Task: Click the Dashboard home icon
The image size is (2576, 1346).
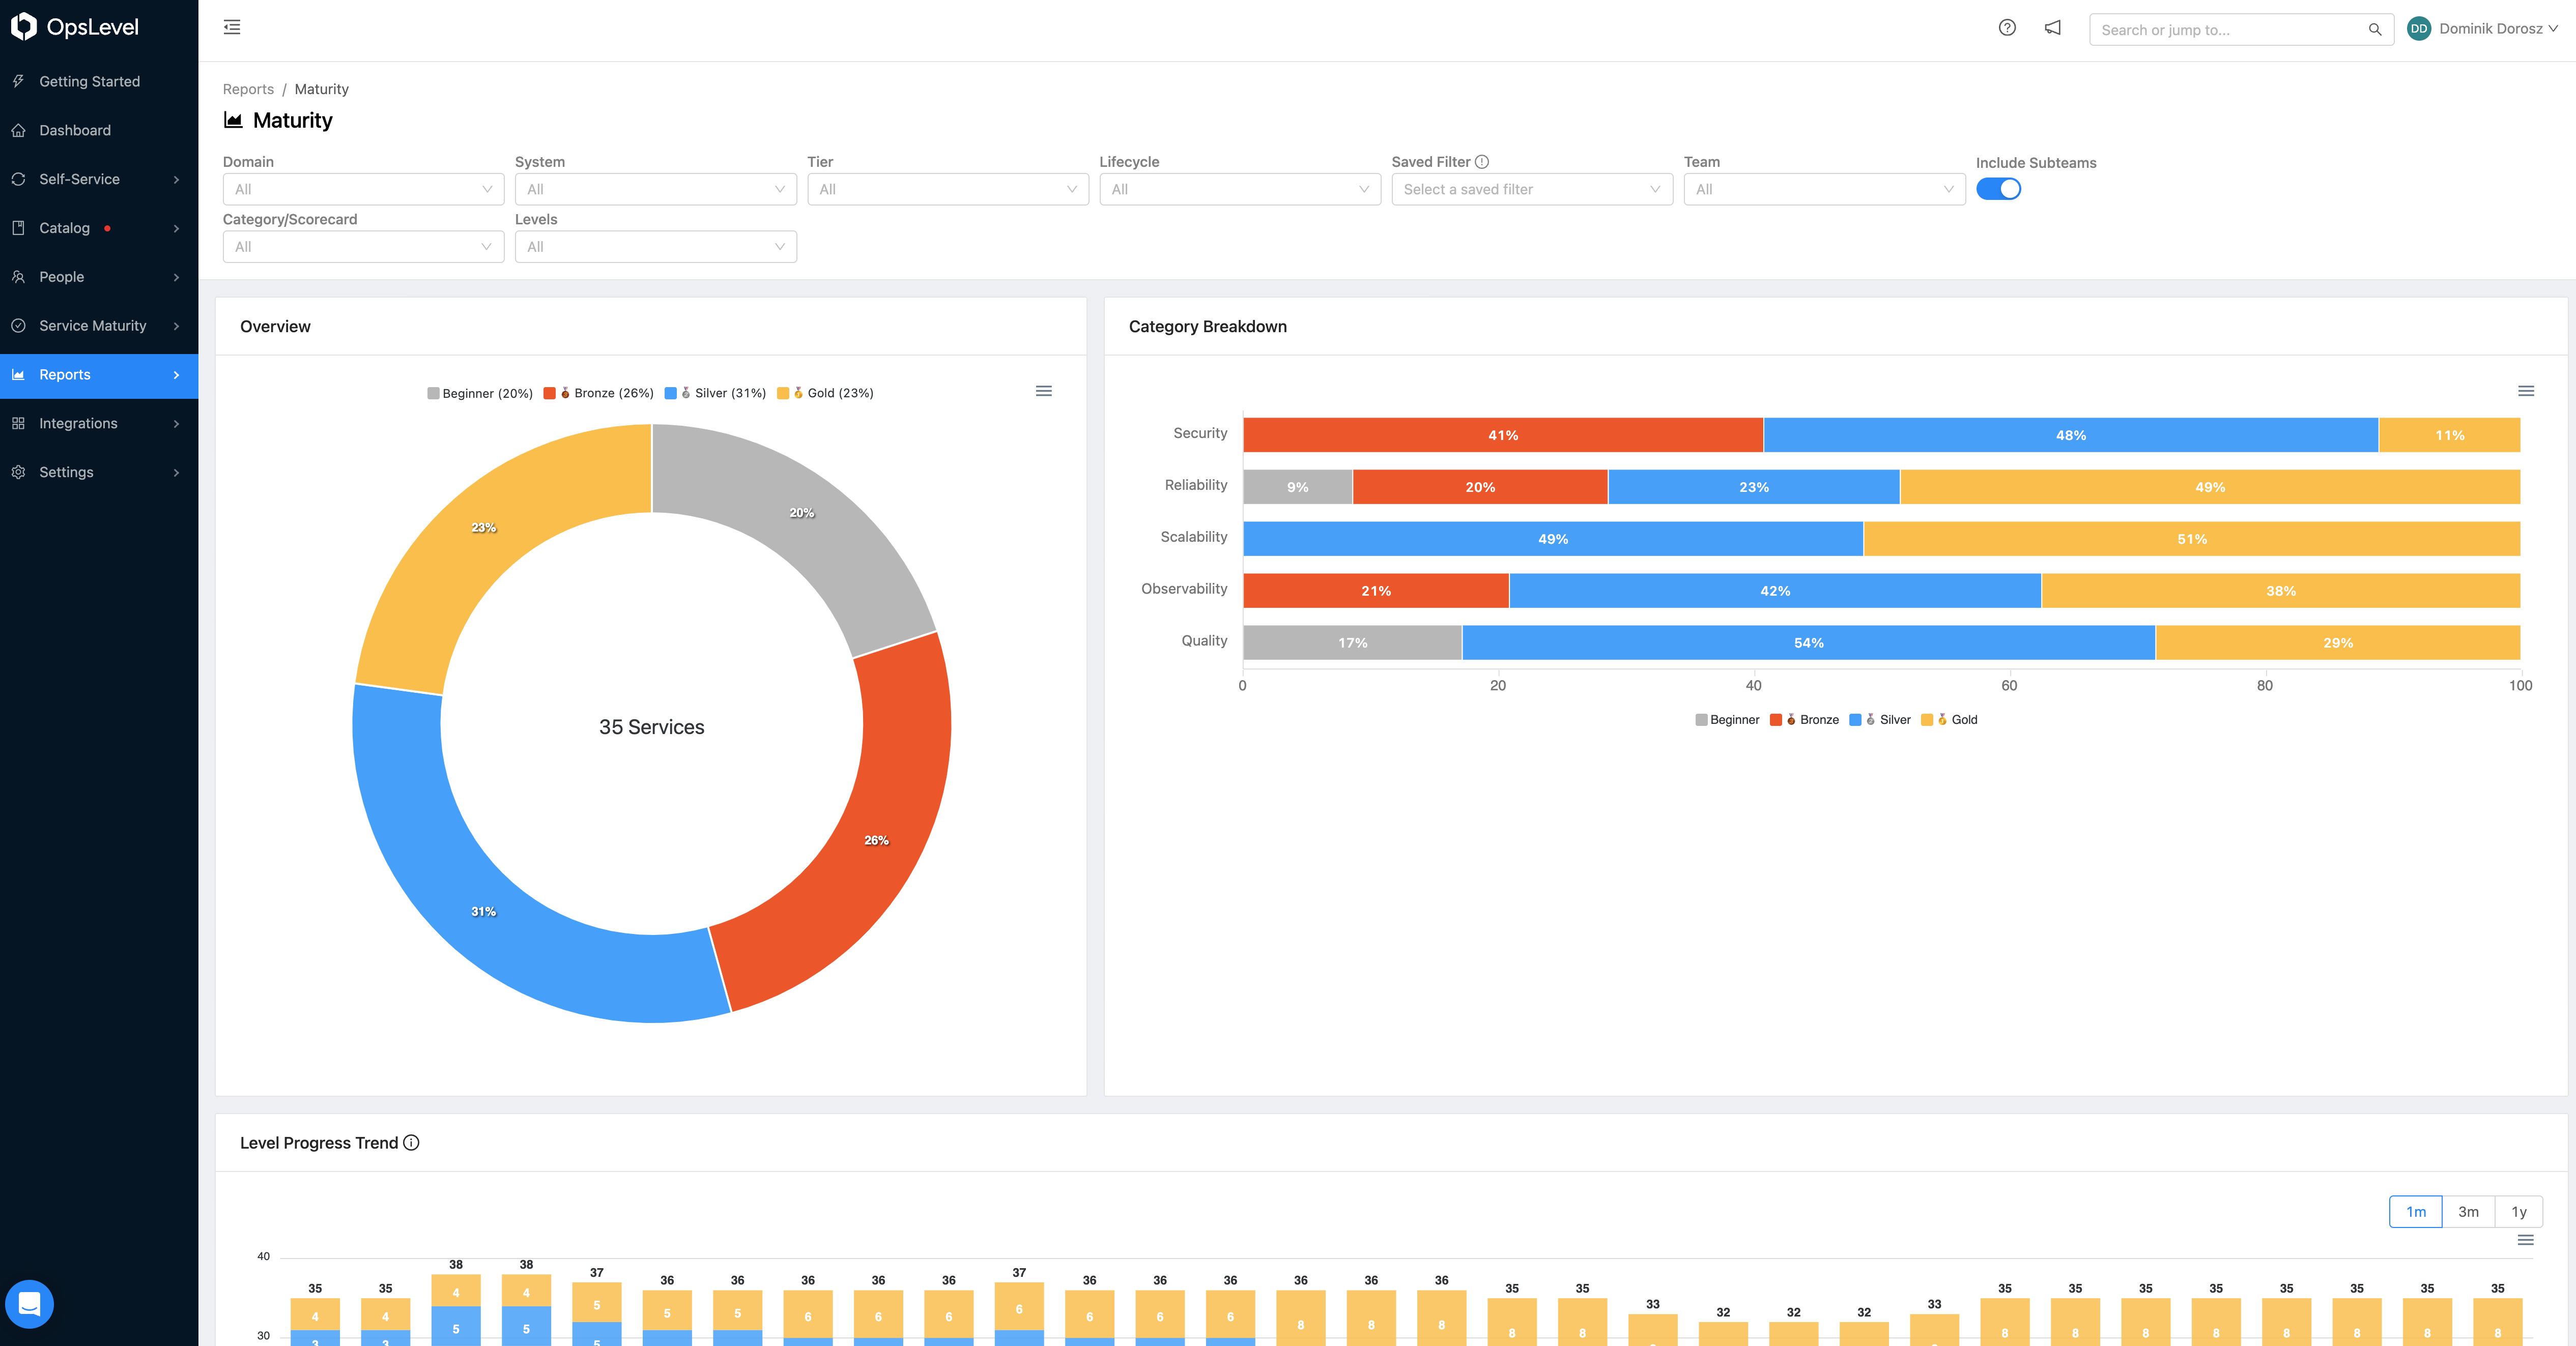Action: click(18, 130)
